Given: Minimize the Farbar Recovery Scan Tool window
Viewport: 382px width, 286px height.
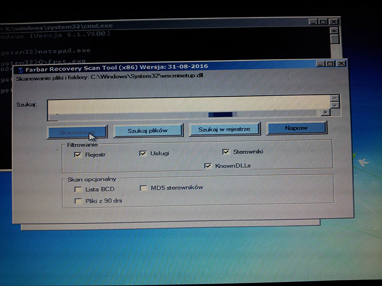Looking at the screenshot, I should point(320,64).
